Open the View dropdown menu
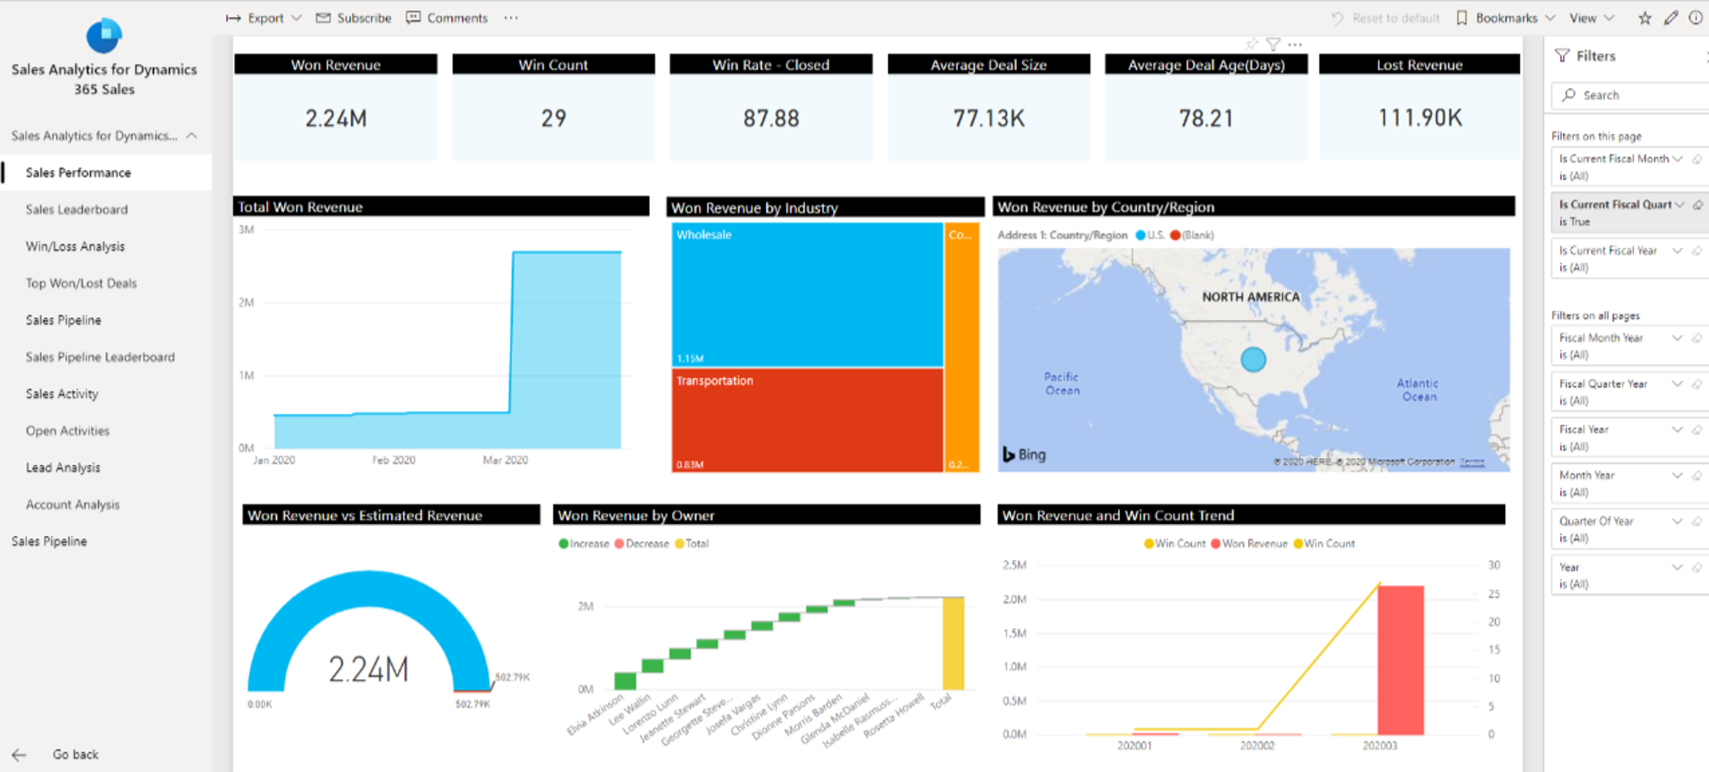This screenshot has height=772, width=1709. pos(1592,18)
